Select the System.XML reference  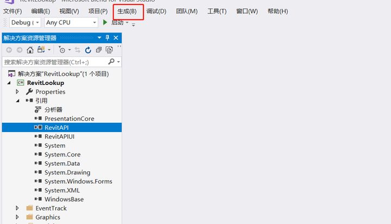[62, 190]
